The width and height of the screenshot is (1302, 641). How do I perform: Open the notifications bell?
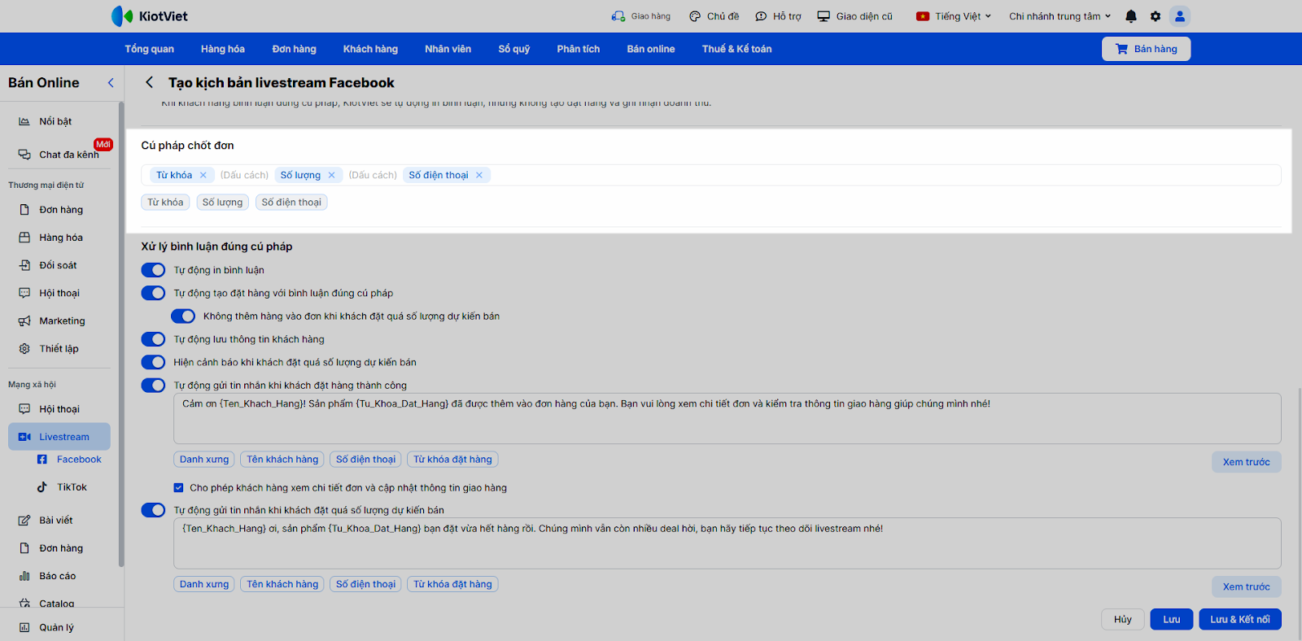pyautogui.click(x=1131, y=16)
